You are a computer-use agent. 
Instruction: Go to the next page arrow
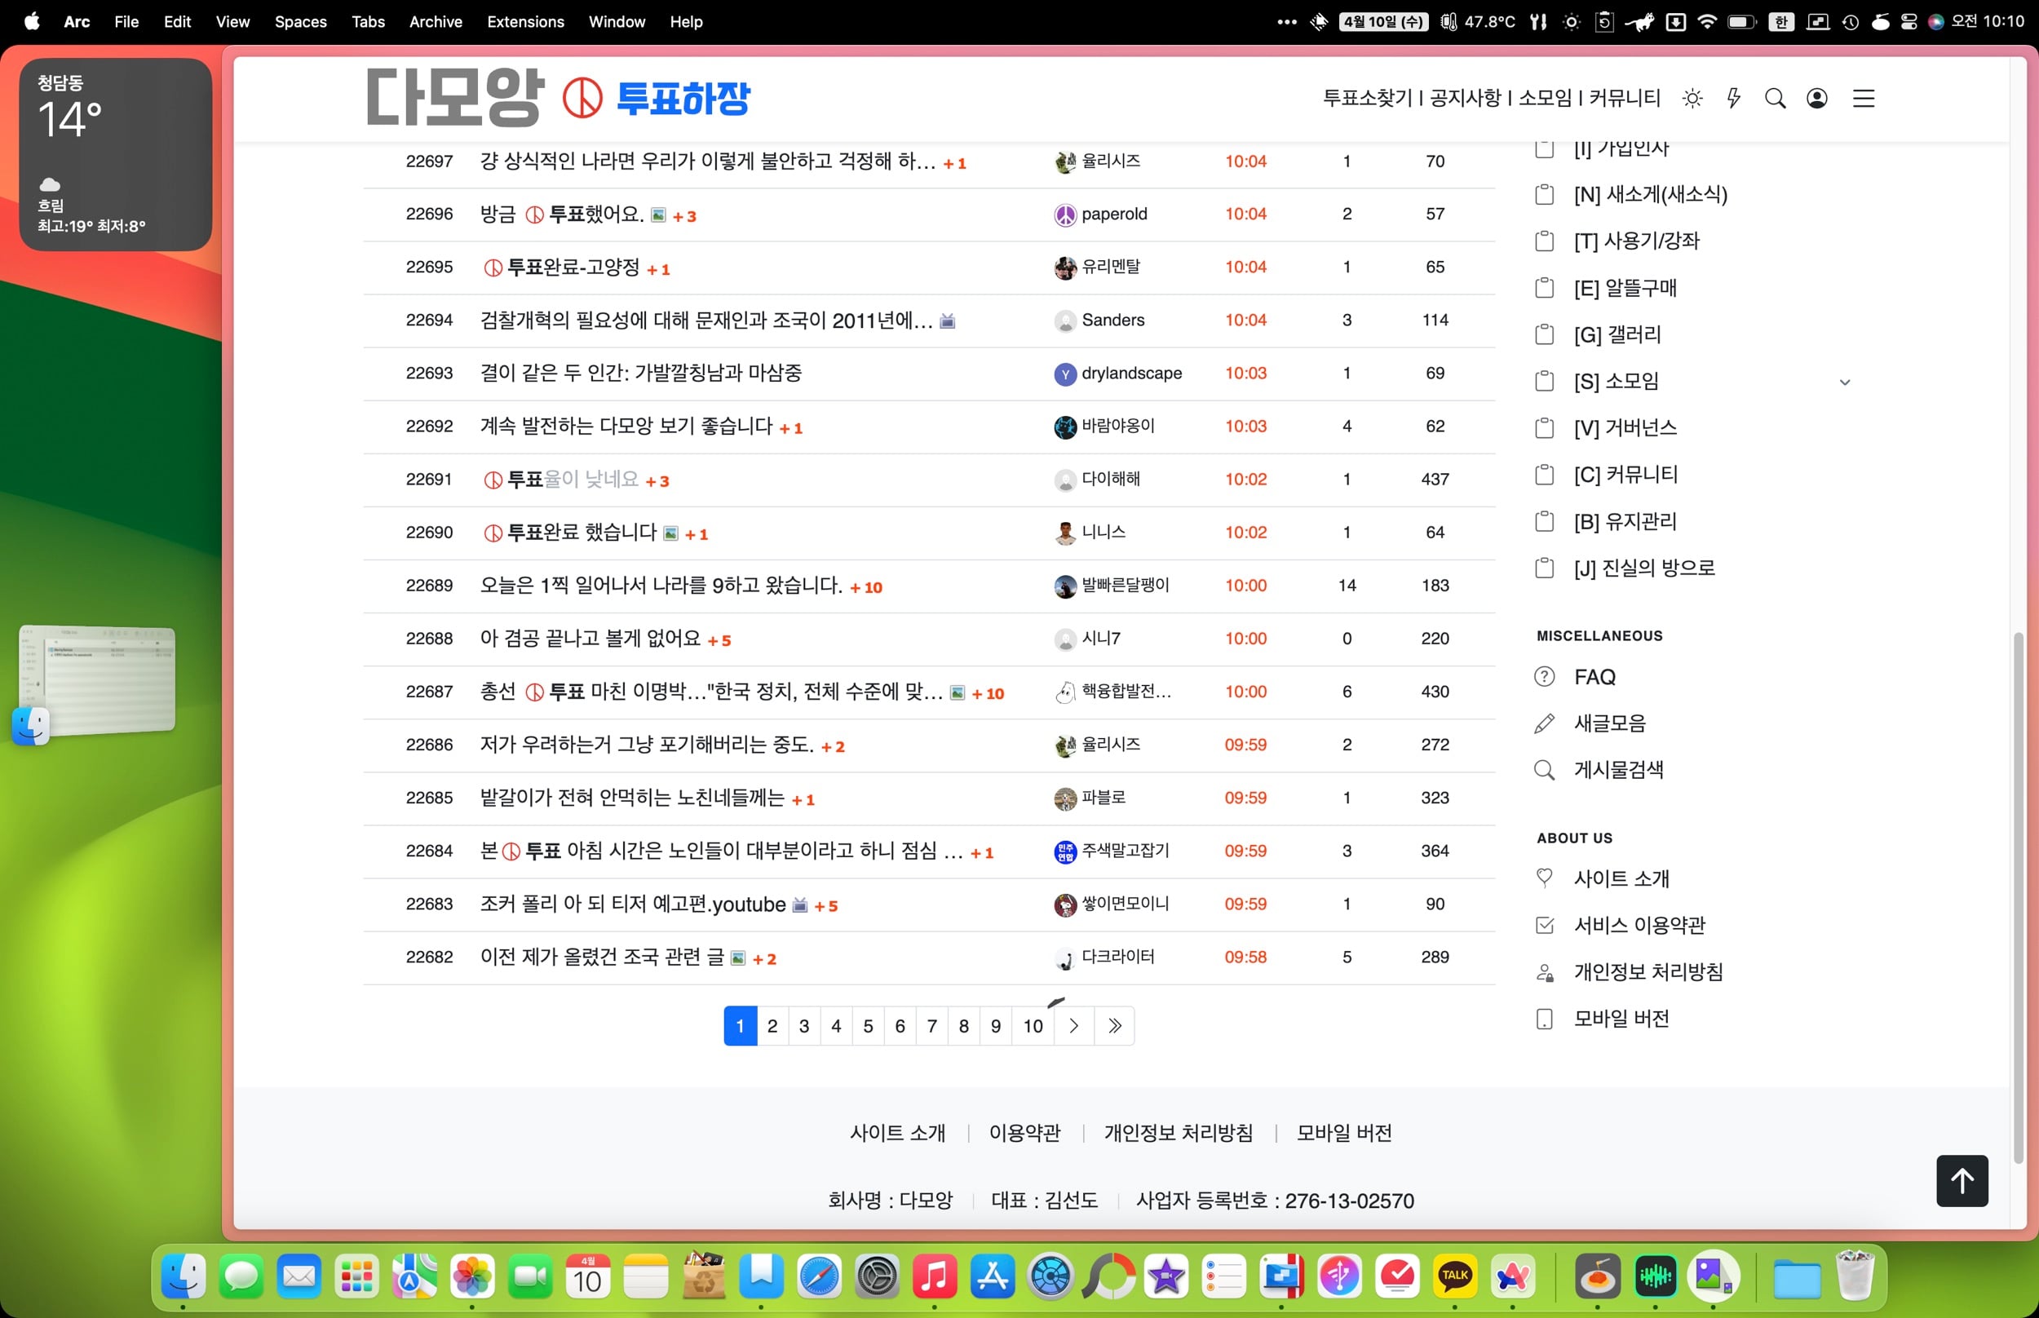(1074, 1025)
